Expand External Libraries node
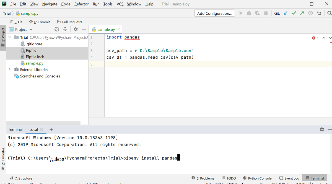This screenshot has height=184, width=332. (x=10, y=69)
